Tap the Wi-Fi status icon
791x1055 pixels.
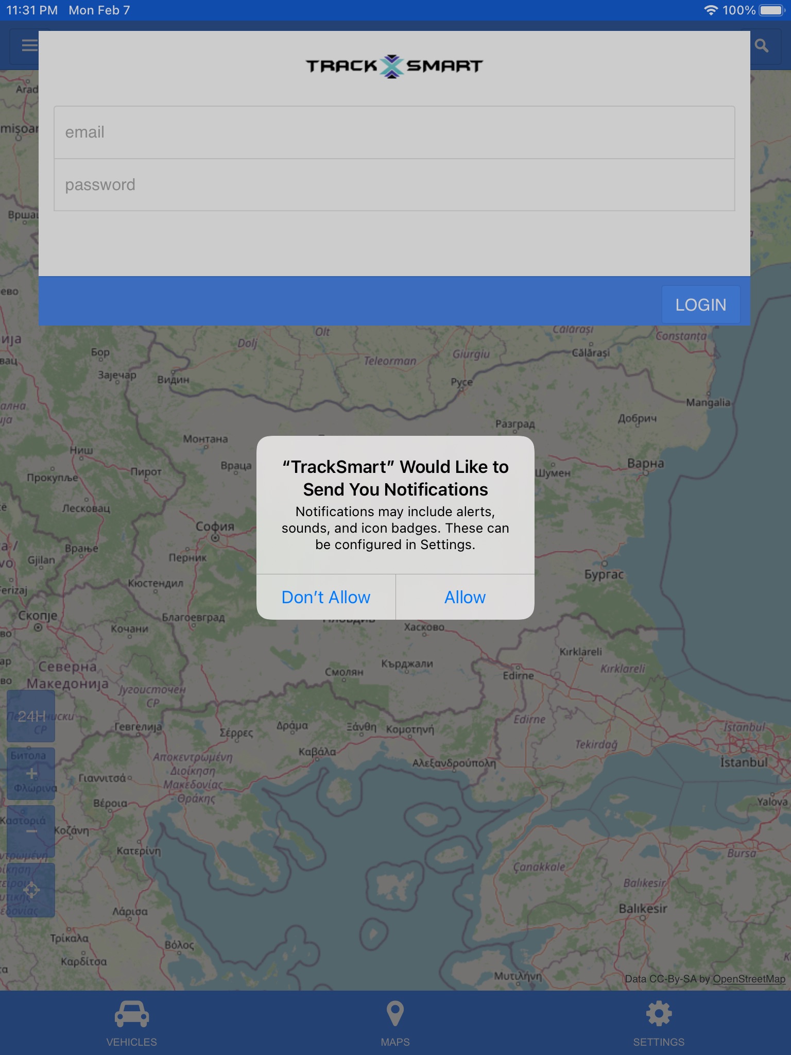click(x=711, y=10)
